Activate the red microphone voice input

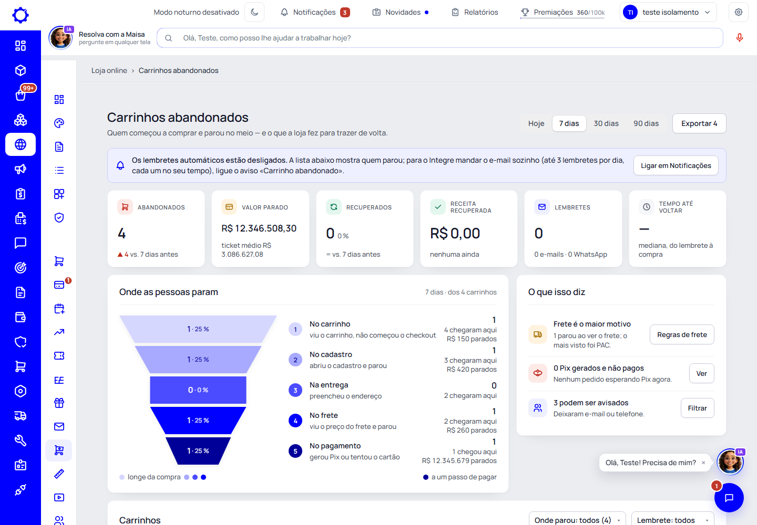[740, 38]
